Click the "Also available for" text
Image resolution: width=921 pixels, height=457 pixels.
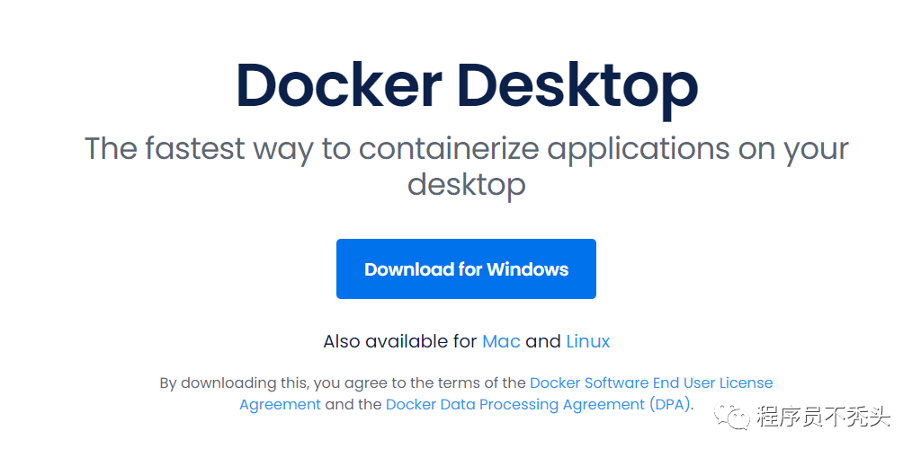[399, 341]
